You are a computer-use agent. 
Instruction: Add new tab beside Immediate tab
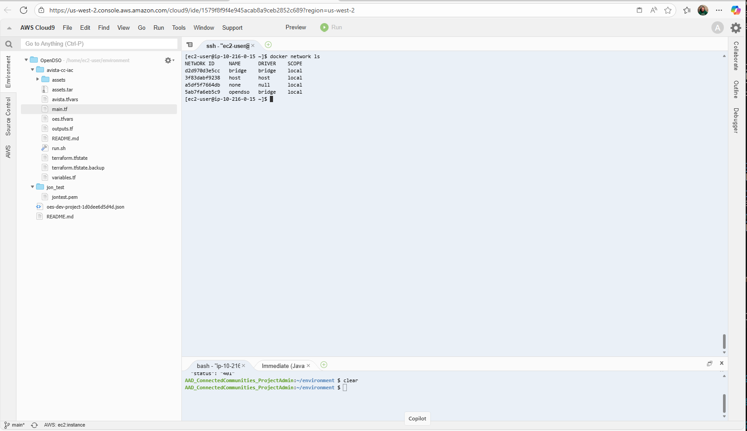pyautogui.click(x=324, y=365)
